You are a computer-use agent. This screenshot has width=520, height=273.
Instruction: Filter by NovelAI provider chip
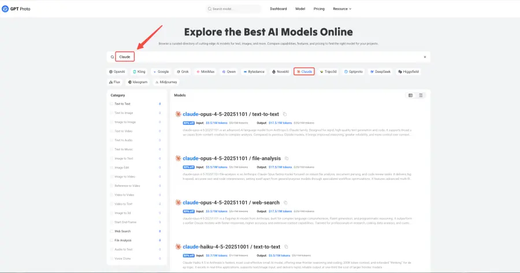(x=280, y=72)
